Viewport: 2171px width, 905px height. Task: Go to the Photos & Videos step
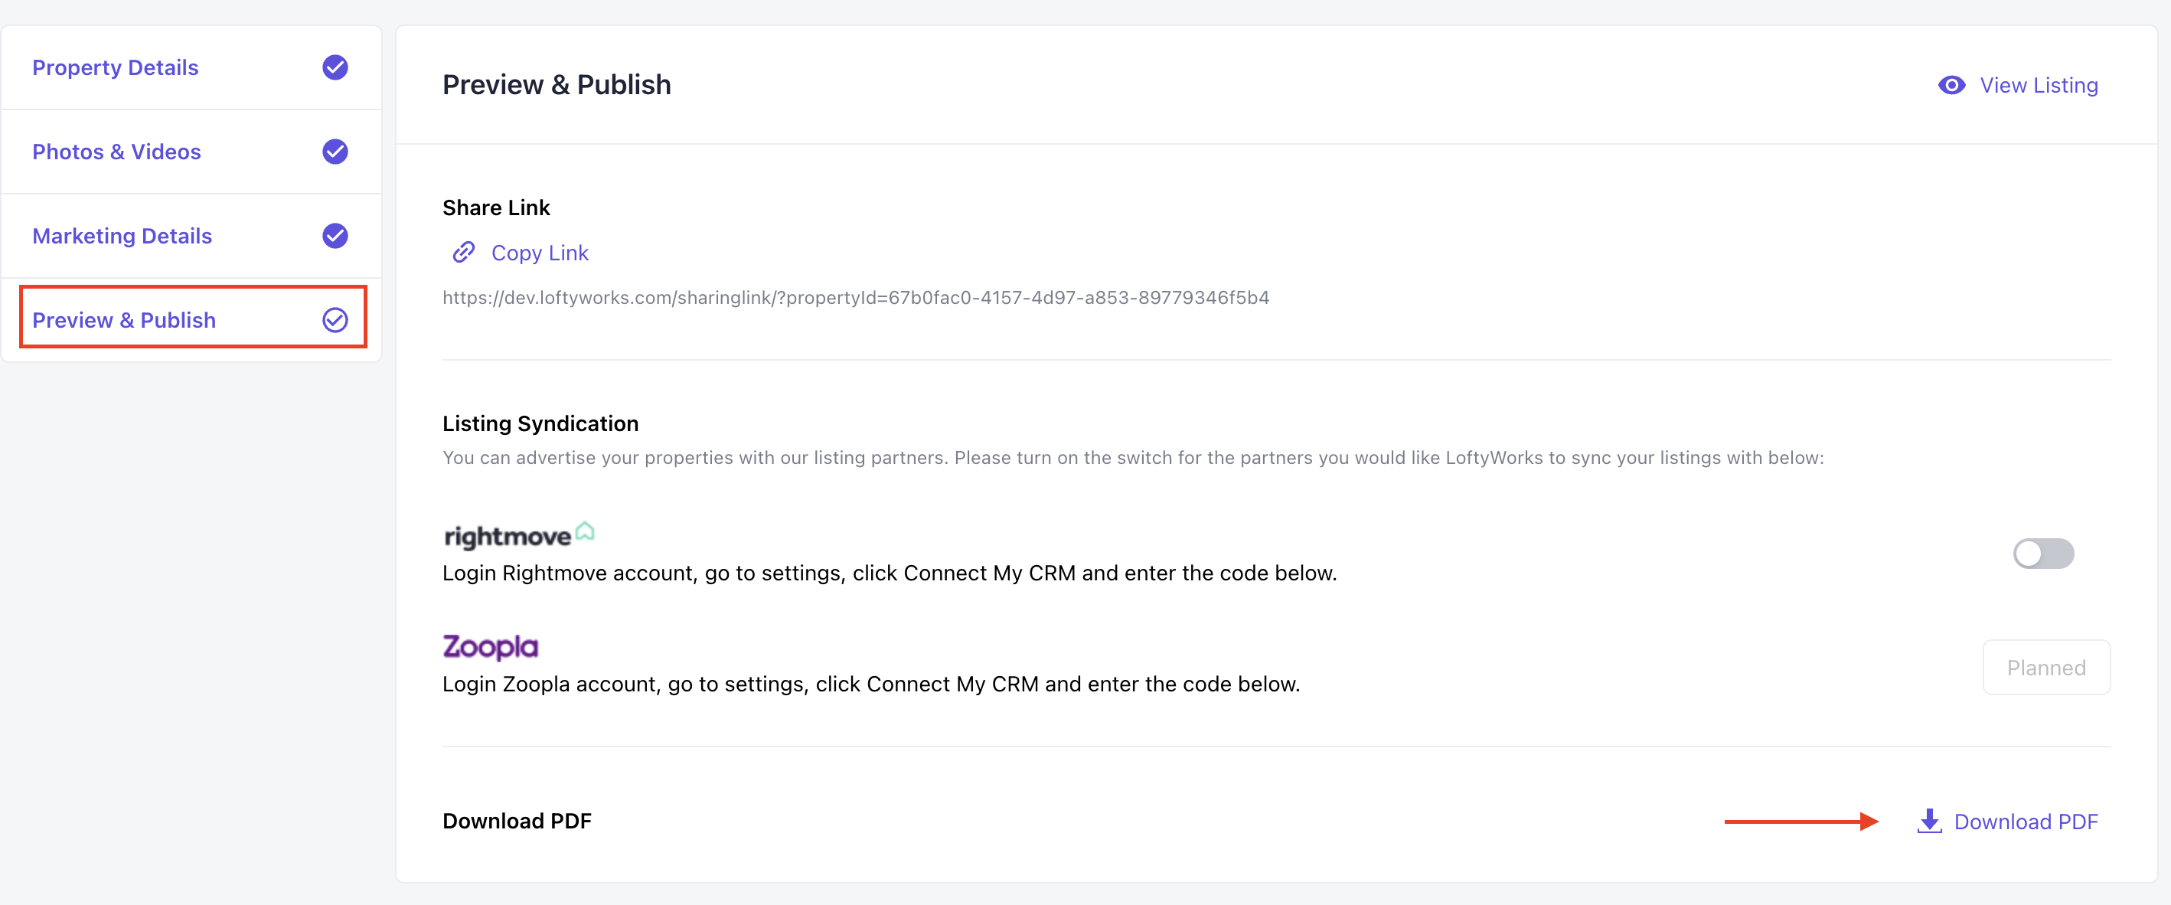191,152
